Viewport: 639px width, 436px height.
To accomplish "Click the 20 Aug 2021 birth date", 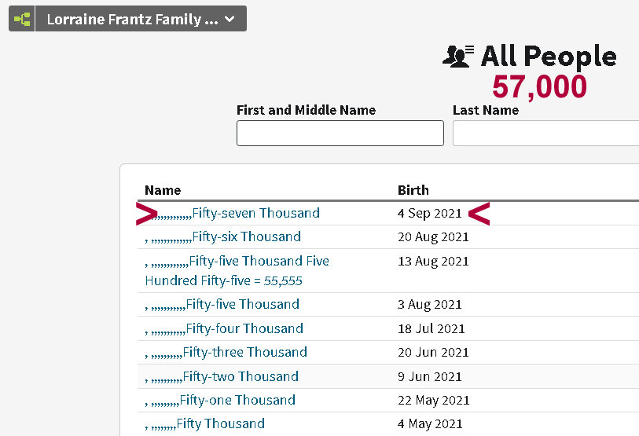I will 433,236.
